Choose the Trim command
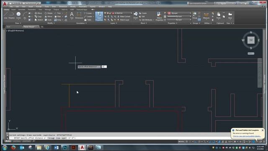The width and height of the screenshot is (268, 151). [58, 13]
